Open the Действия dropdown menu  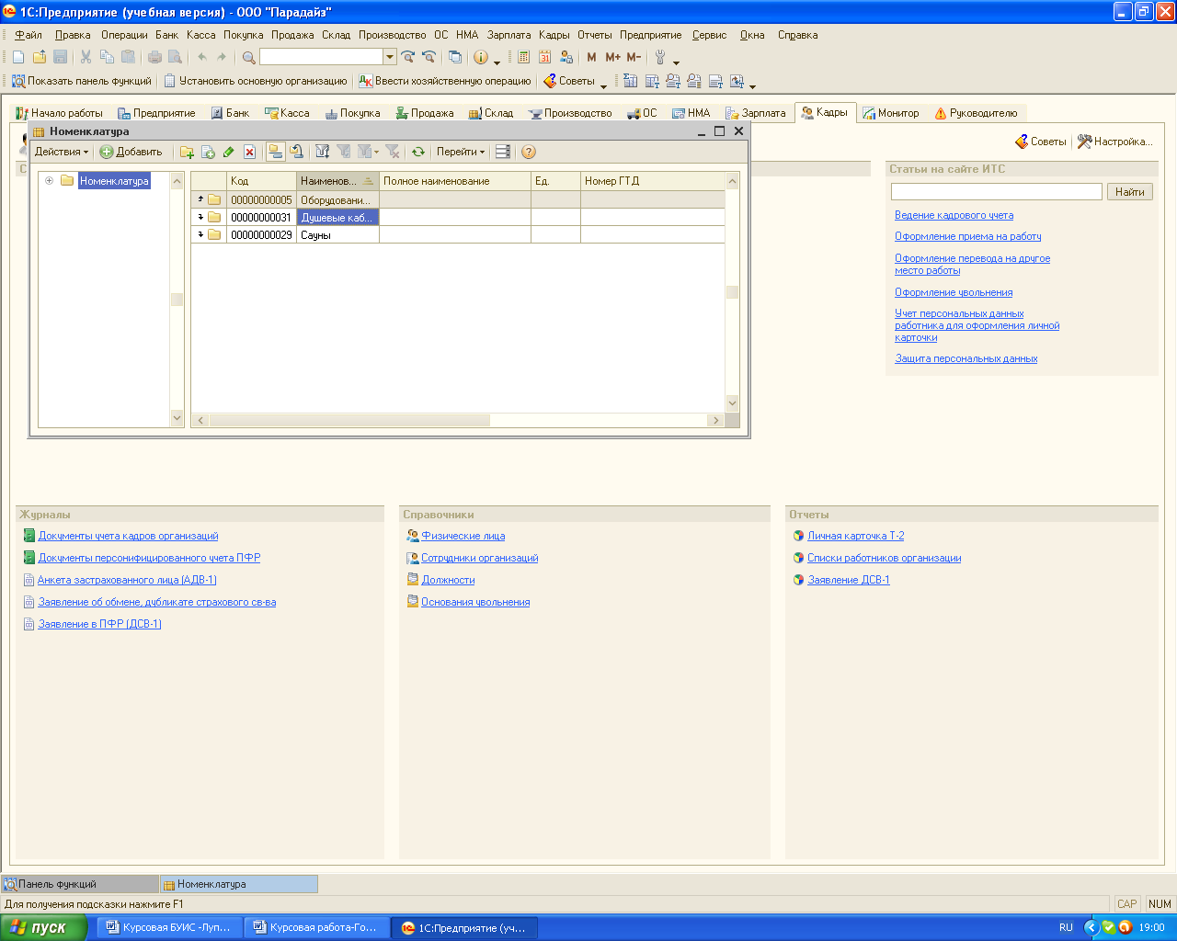62,152
